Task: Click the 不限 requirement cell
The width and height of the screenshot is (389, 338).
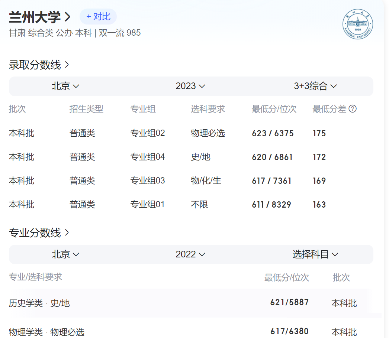Action: click(199, 204)
